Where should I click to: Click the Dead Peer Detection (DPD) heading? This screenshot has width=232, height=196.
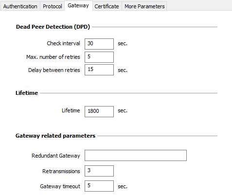click(53, 27)
